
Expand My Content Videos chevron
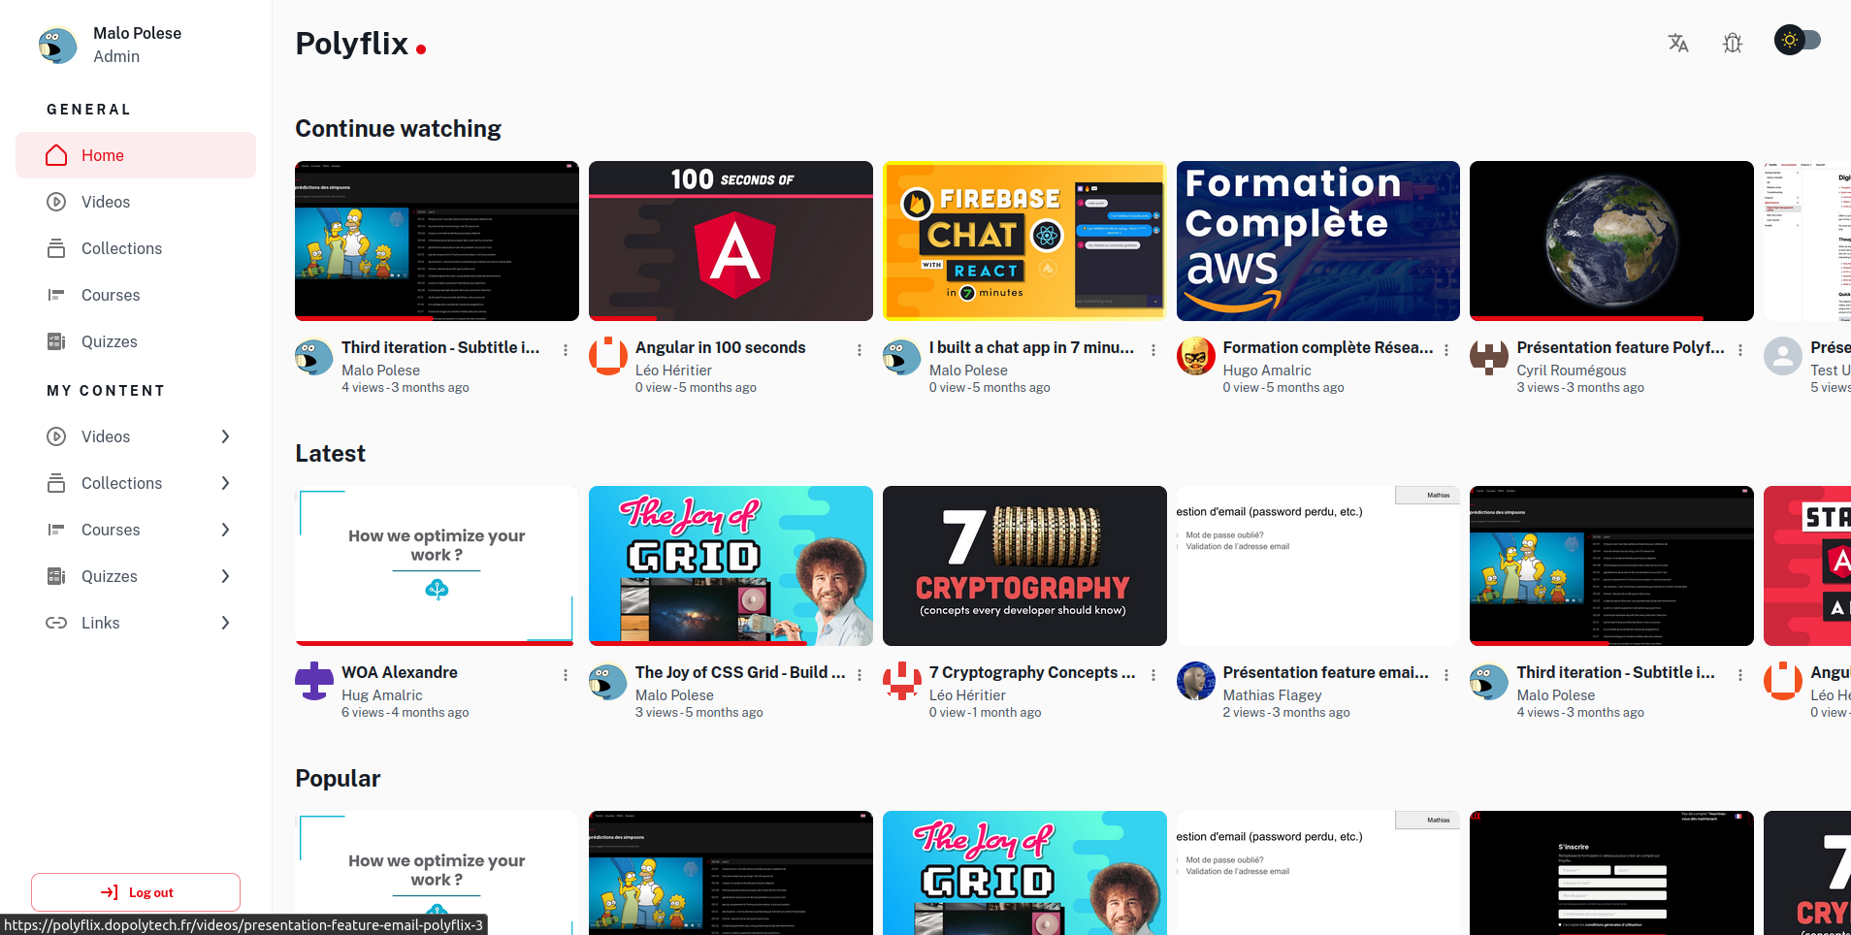pos(225,436)
